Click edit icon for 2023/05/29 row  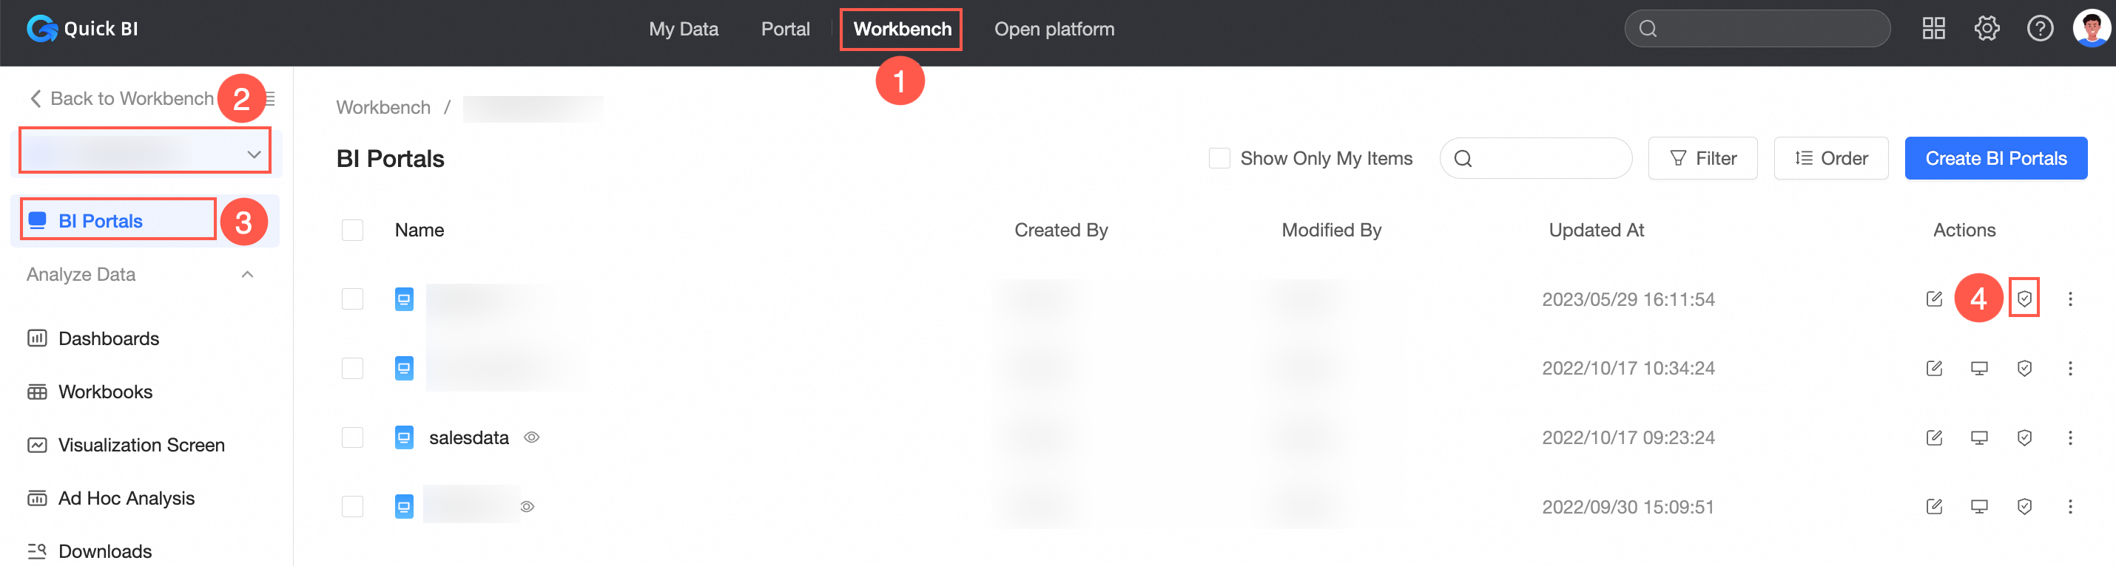point(1934,299)
